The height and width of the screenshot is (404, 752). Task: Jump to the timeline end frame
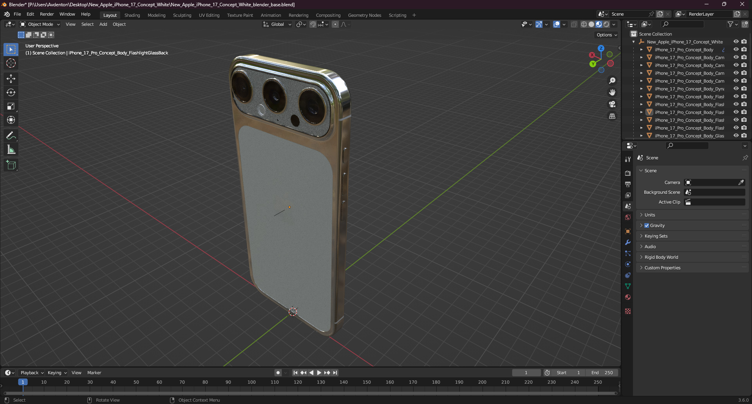(335, 373)
